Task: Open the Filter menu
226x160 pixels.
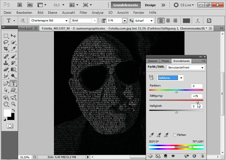Action: coord(83,13)
